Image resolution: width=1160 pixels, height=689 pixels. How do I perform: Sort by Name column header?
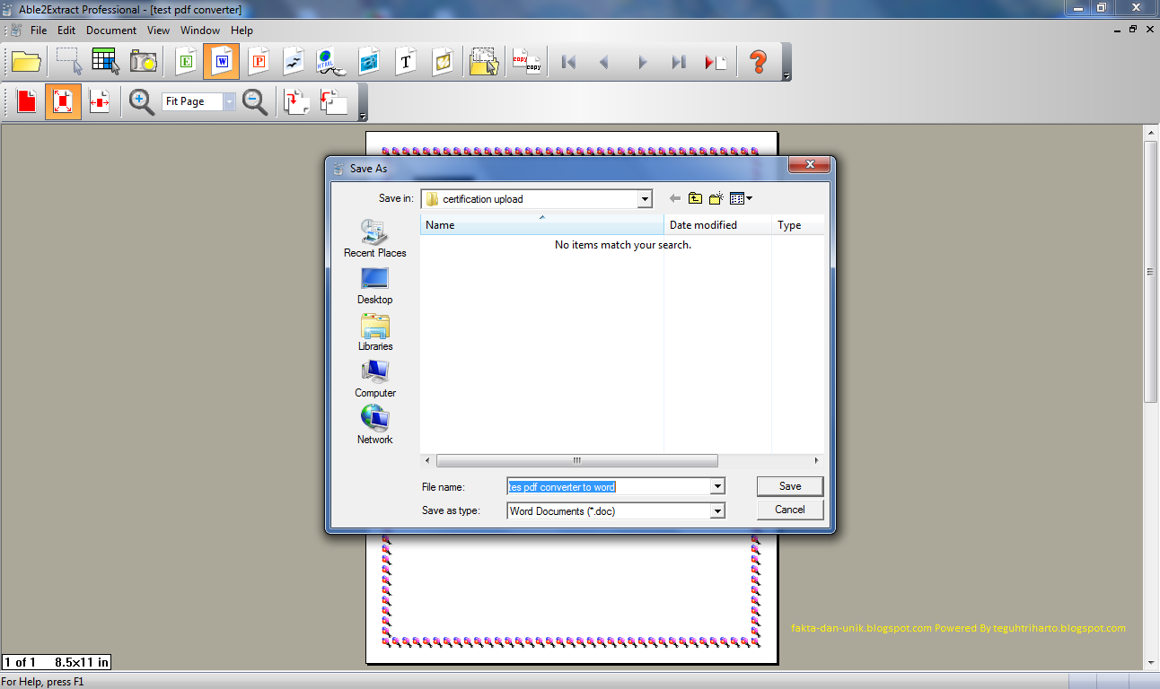pyautogui.click(x=542, y=225)
